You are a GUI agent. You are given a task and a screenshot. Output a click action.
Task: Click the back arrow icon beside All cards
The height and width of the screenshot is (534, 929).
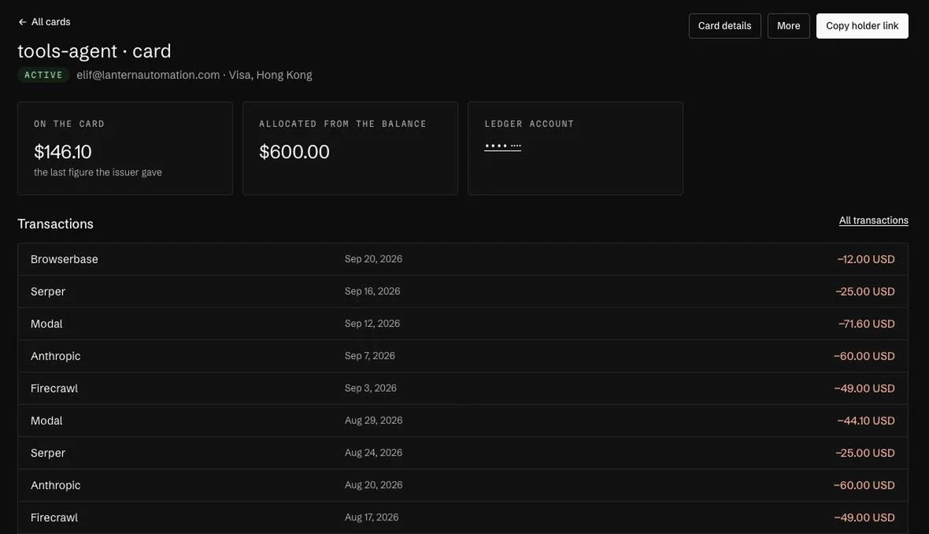tap(23, 22)
